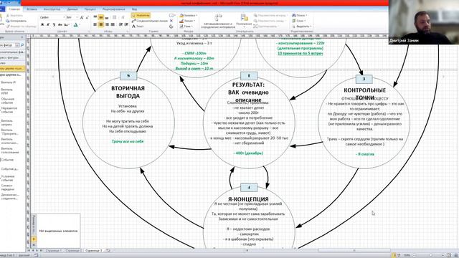Select the 'Условное событие' shape

pos(8,178)
